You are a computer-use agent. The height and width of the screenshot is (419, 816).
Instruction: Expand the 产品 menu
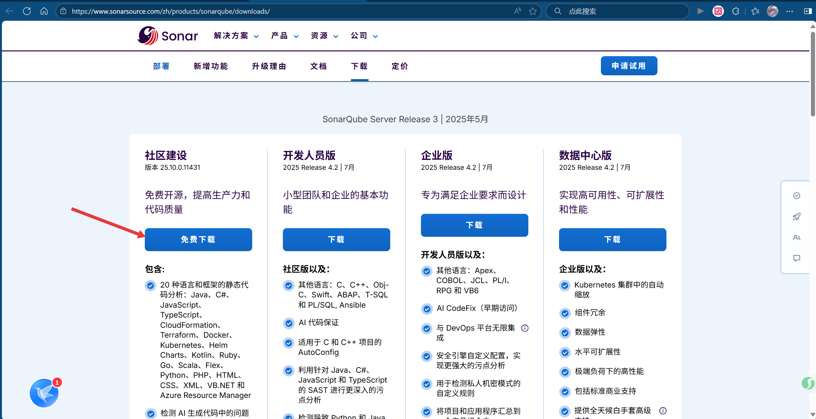click(285, 36)
